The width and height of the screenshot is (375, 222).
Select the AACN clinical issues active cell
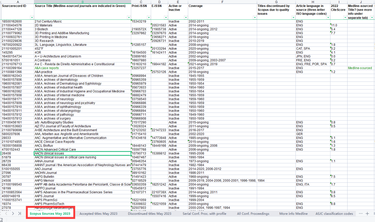pos(83,153)
